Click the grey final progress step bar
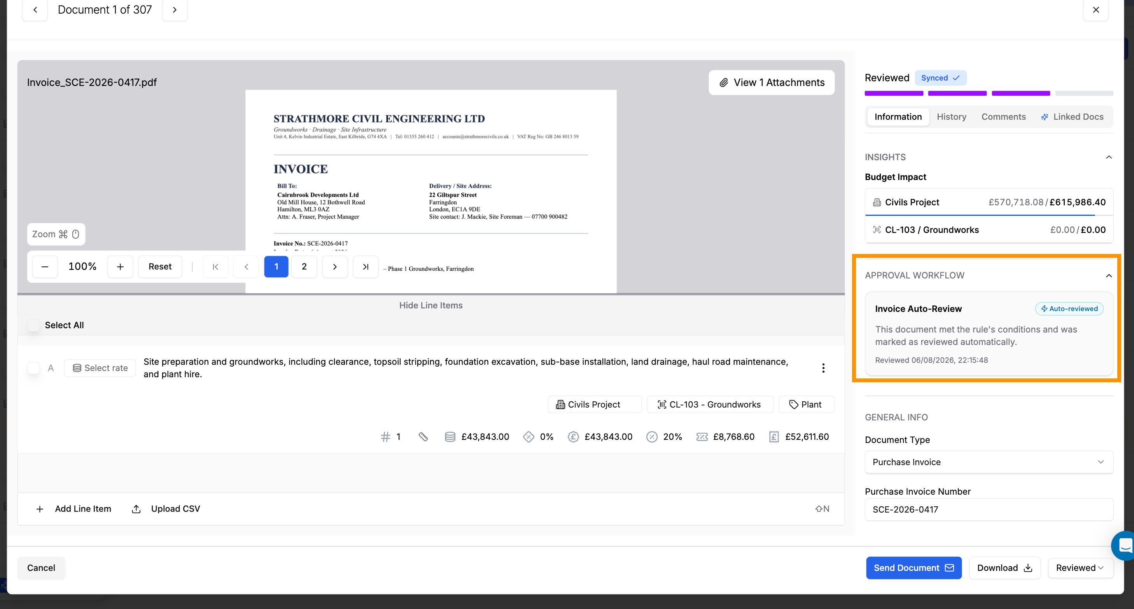1134x609 pixels. click(x=1084, y=93)
